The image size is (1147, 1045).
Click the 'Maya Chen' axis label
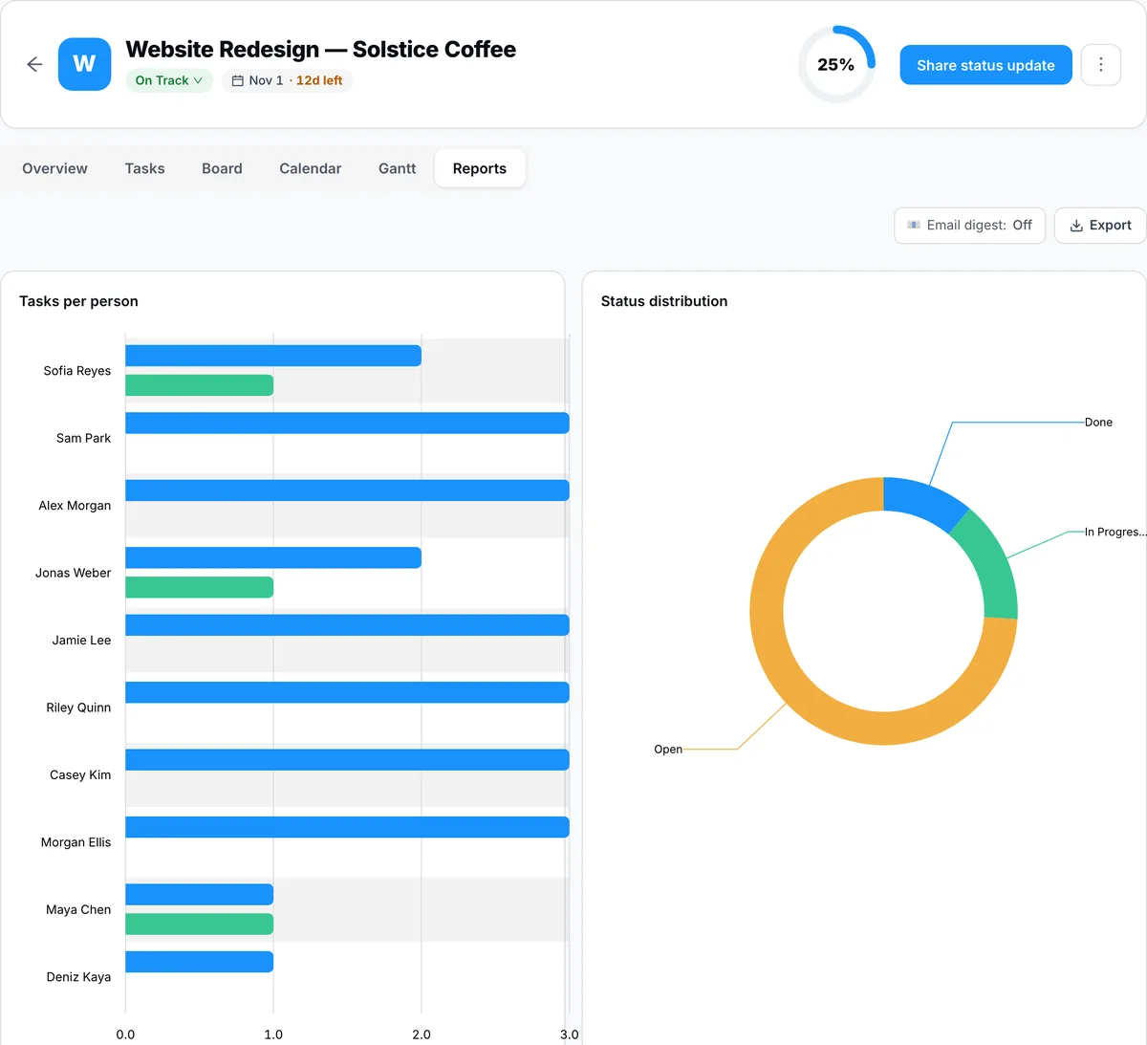pos(78,910)
